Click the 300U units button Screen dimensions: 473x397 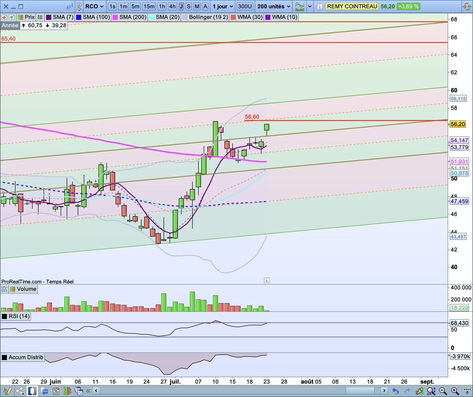pyautogui.click(x=245, y=6)
